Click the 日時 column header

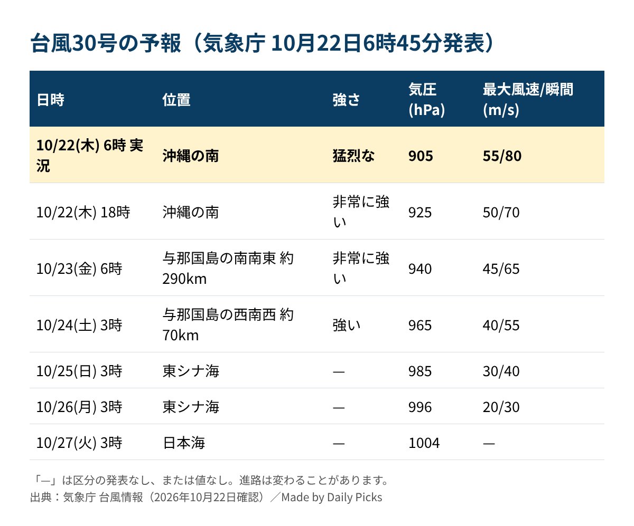click(51, 100)
